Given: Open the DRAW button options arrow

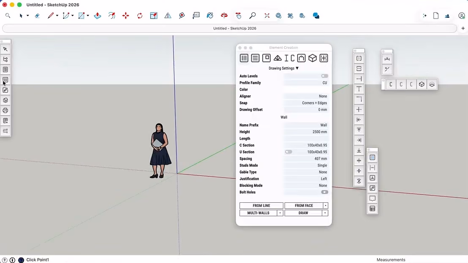Looking at the screenshot, I should [x=325, y=213].
